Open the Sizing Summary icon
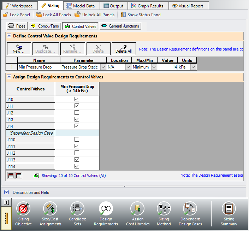 pos(229,209)
